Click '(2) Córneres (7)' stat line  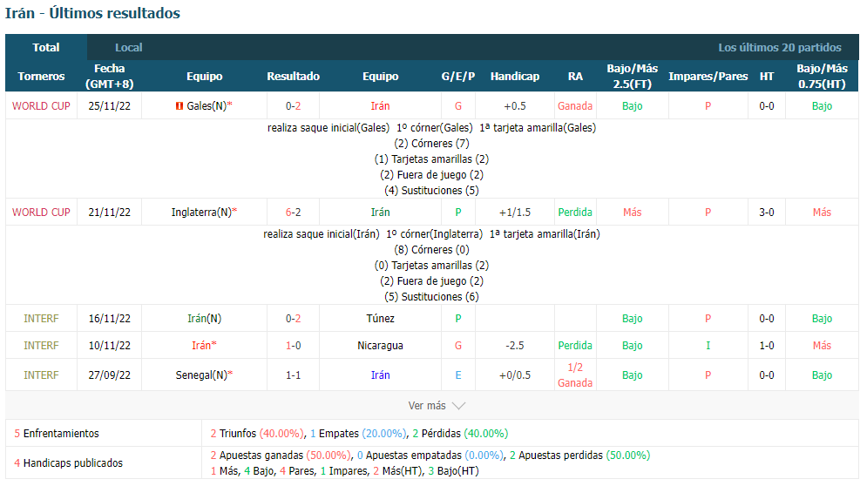tap(432, 143)
